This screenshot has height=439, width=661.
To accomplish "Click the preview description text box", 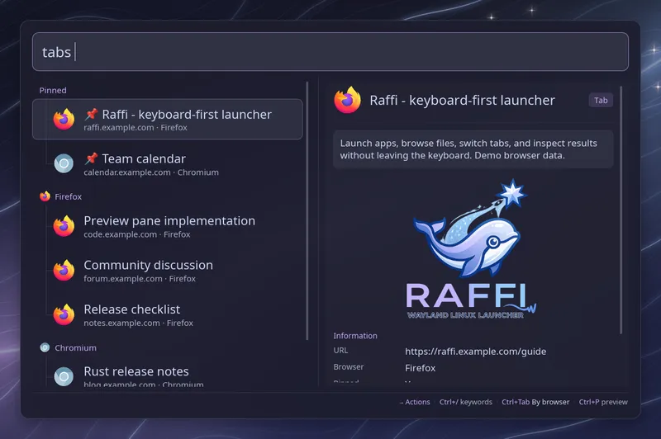I will pyautogui.click(x=473, y=149).
